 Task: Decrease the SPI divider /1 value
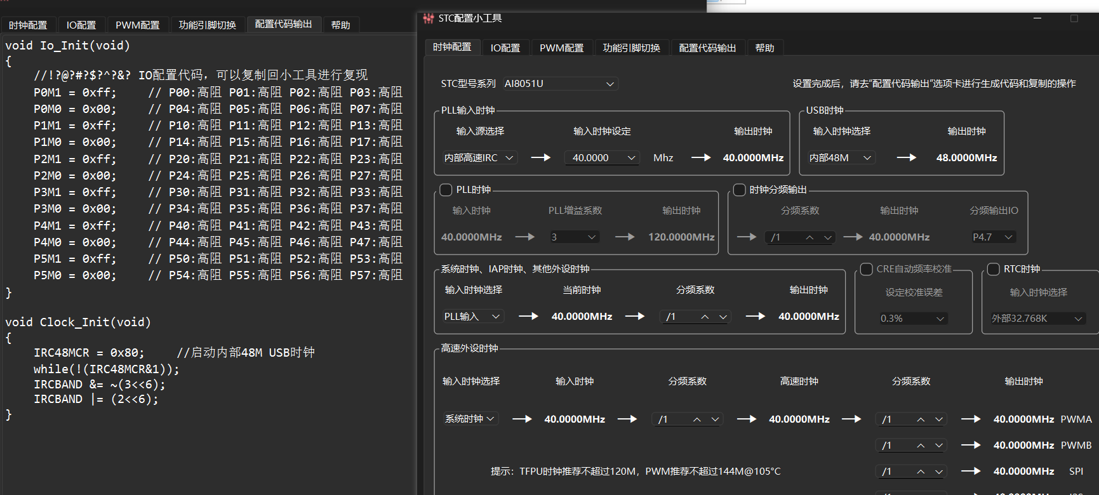point(938,472)
